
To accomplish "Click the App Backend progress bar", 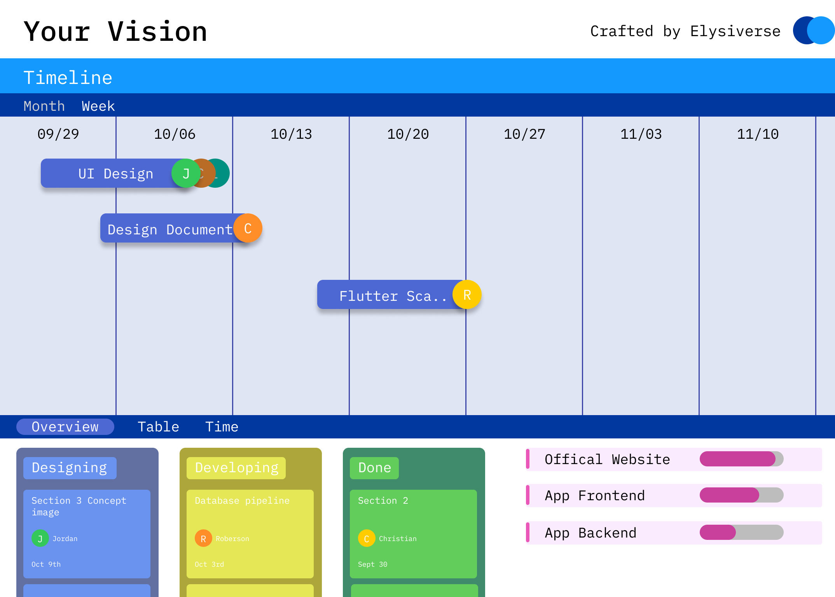I will point(741,532).
